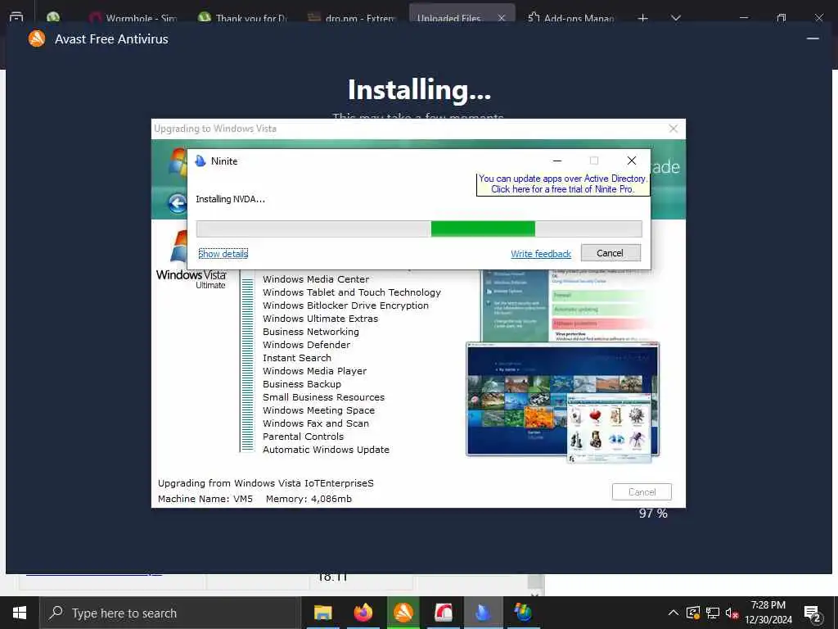
Task: Click the Write feedback link
Action: pyautogui.click(x=541, y=254)
